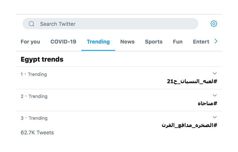Viewport: 238px width, 152px height.
Task: Switch to the For you tab
Action: (x=30, y=42)
